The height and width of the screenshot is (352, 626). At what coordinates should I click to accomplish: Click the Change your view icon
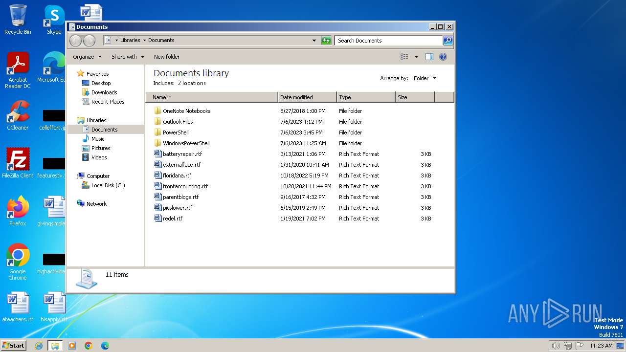coord(404,57)
